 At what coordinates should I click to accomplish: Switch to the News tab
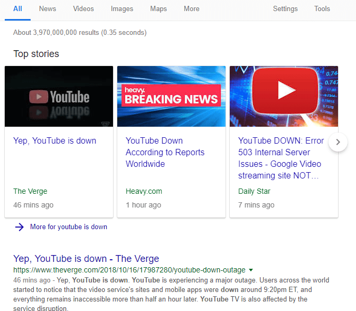click(x=48, y=9)
